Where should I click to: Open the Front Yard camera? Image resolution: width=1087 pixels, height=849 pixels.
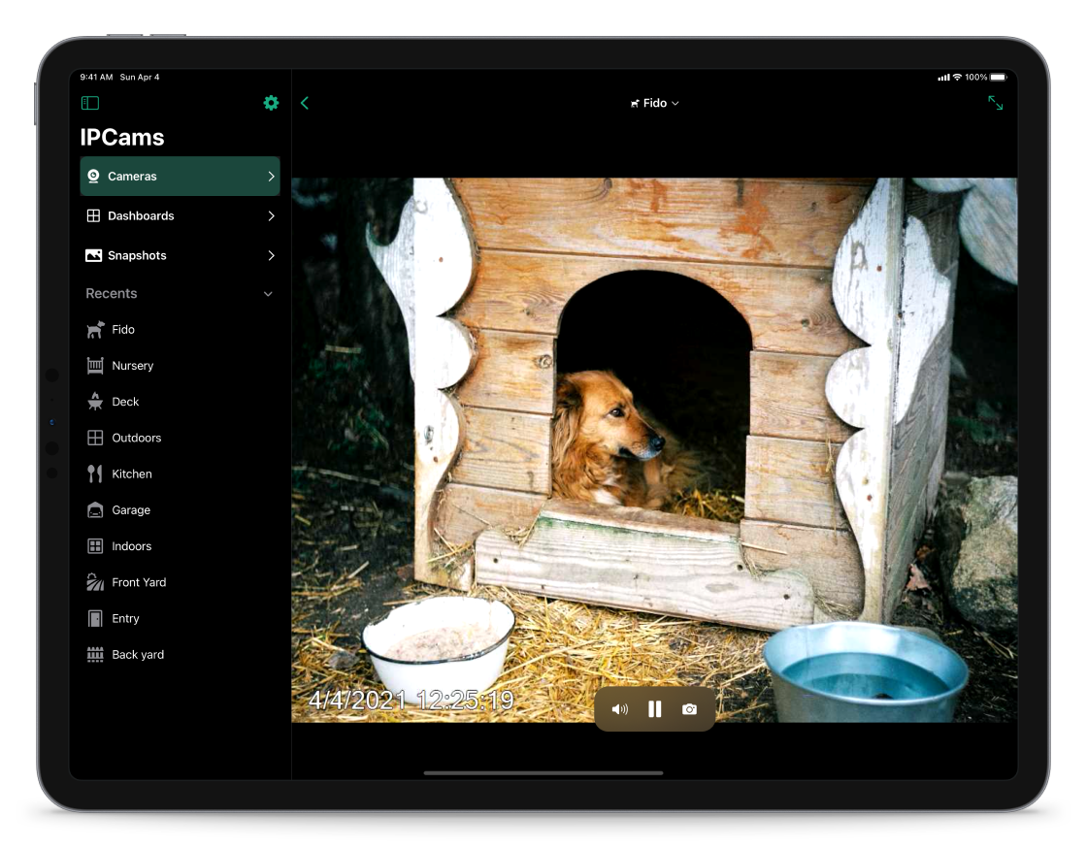click(139, 582)
